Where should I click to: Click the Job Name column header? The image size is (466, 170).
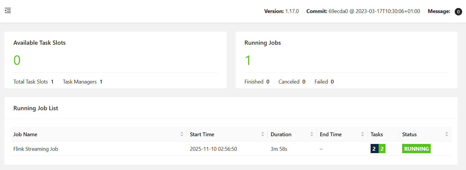pyautogui.click(x=25, y=134)
